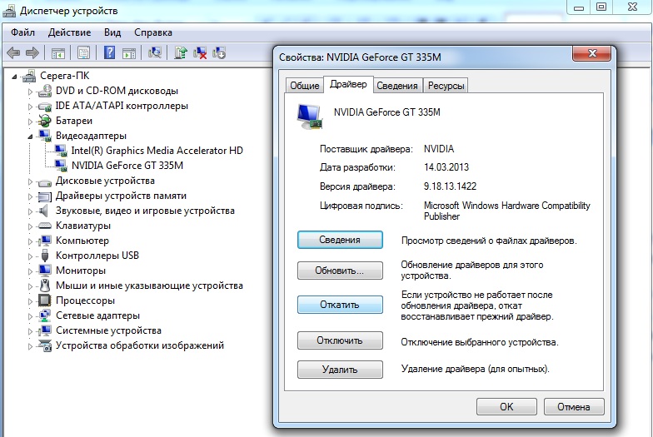653x437 pixels.
Task: Click the Мониторы monitor icon
Action: coord(45,271)
